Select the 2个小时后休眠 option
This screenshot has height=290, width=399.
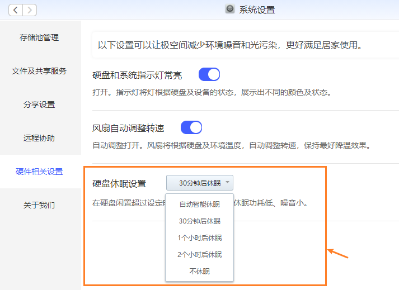pyautogui.click(x=199, y=254)
